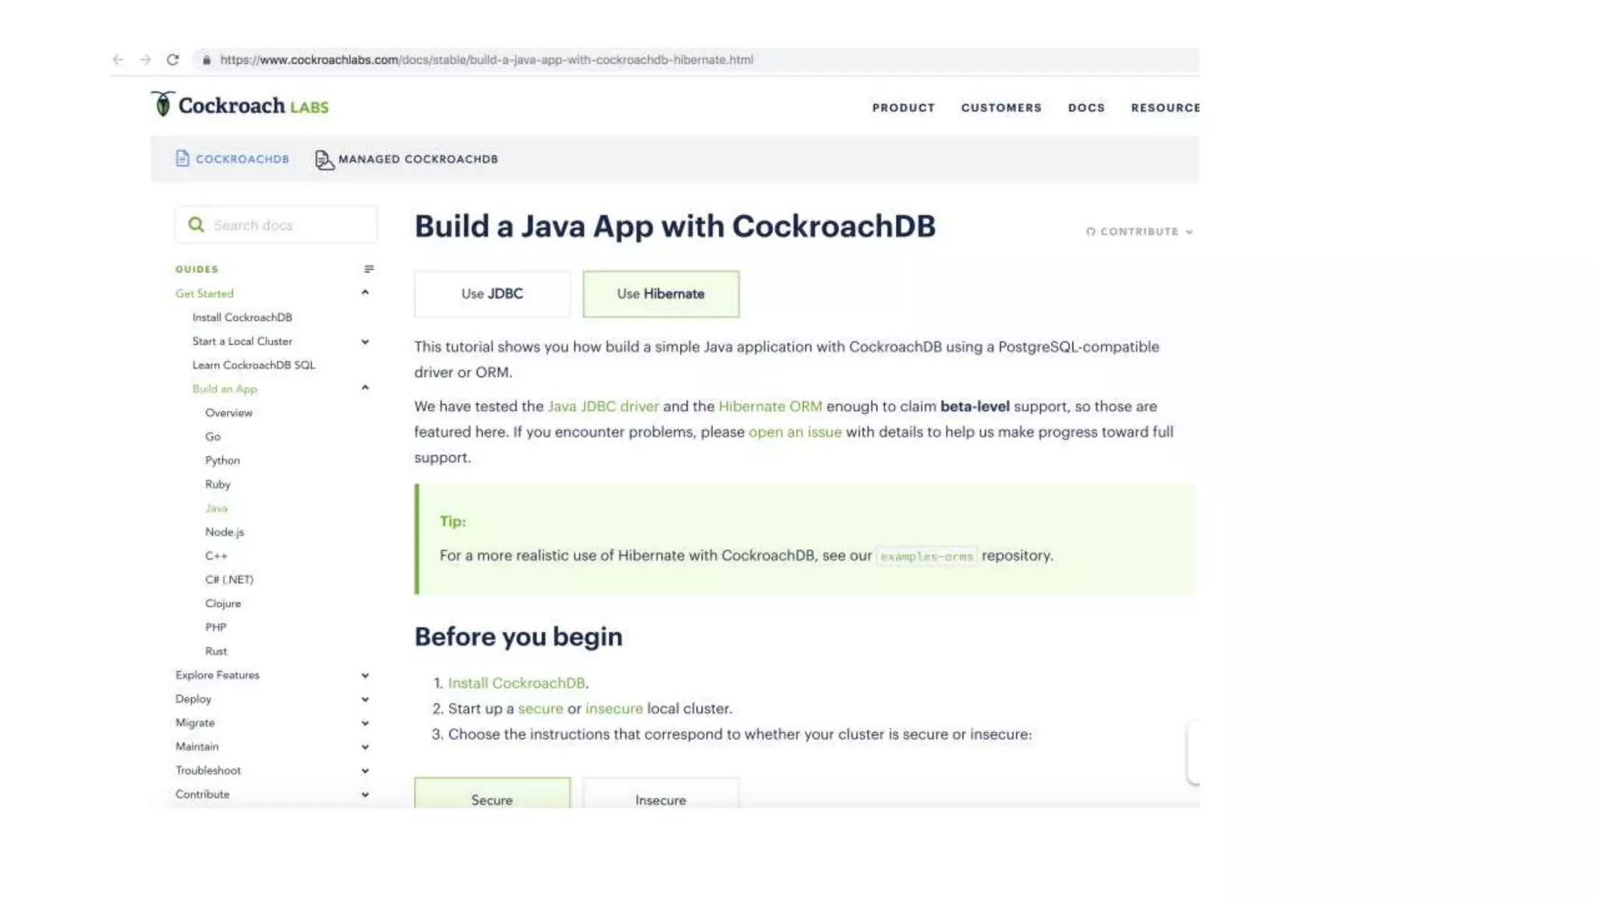This screenshot has width=1597, height=898.
Task: Select the Use JDBC tab
Action: [492, 294]
